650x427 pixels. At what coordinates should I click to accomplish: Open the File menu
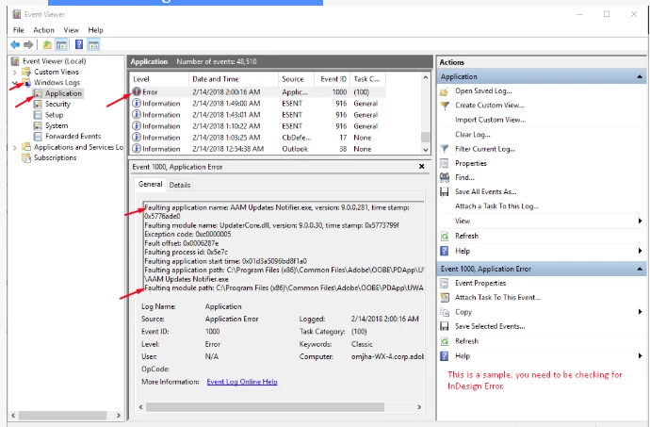click(x=18, y=30)
